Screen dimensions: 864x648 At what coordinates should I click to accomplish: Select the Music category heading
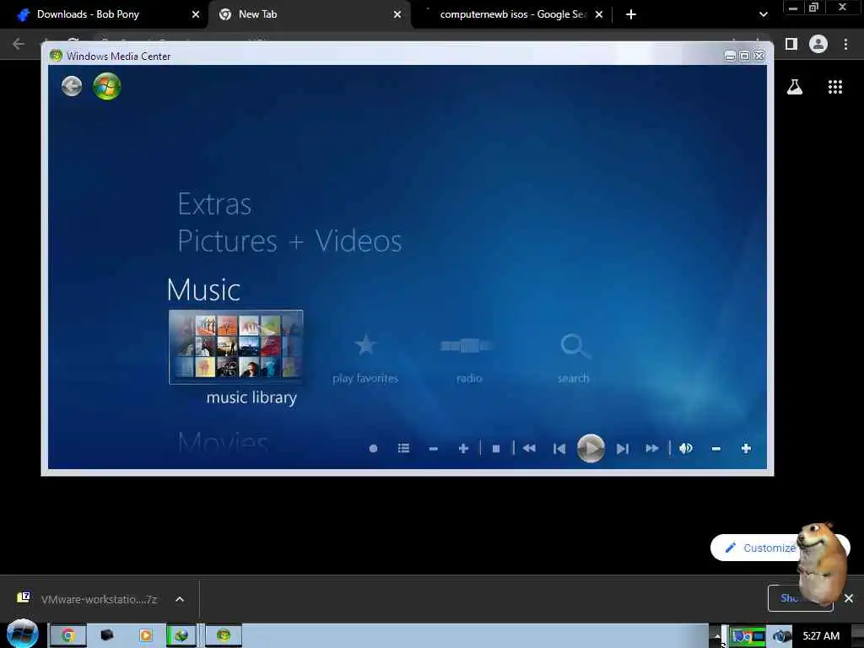[203, 289]
